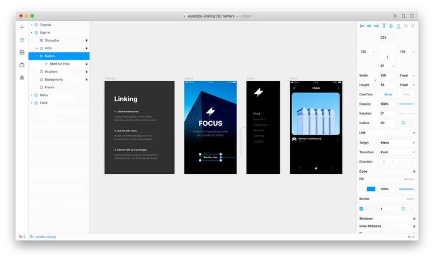The width and height of the screenshot is (434, 261).
Task: Collapse the Sign in frame
Action: pos(32,33)
